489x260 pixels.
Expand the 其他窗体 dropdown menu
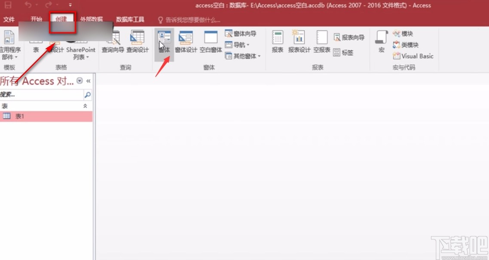(x=243, y=56)
